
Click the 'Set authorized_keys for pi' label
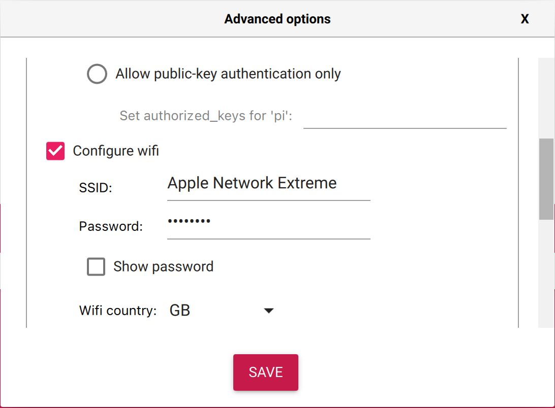[206, 116]
